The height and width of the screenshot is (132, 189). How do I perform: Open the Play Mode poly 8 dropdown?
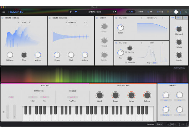(x=72, y=97)
